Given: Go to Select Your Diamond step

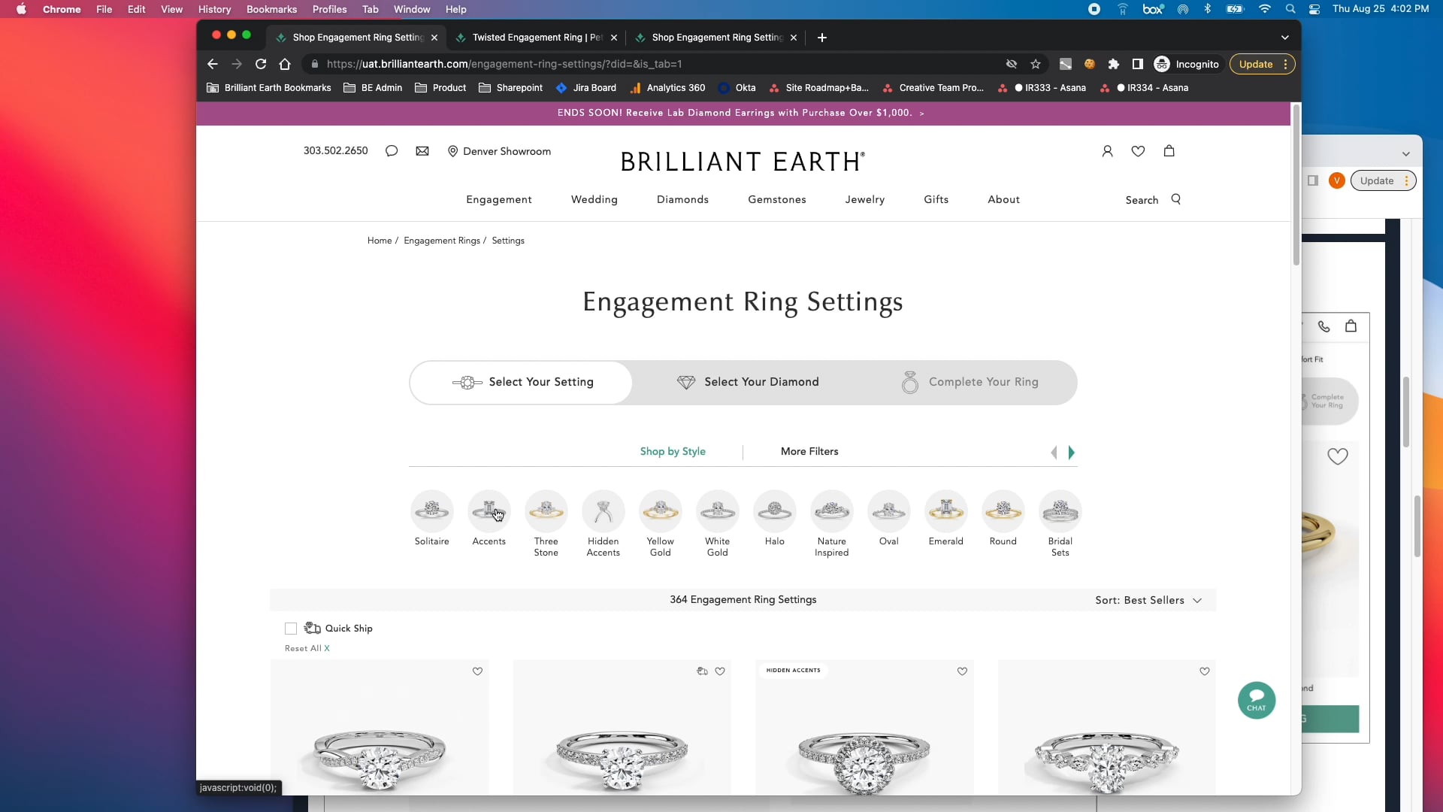Looking at the screenshot, I should point(748,382).
